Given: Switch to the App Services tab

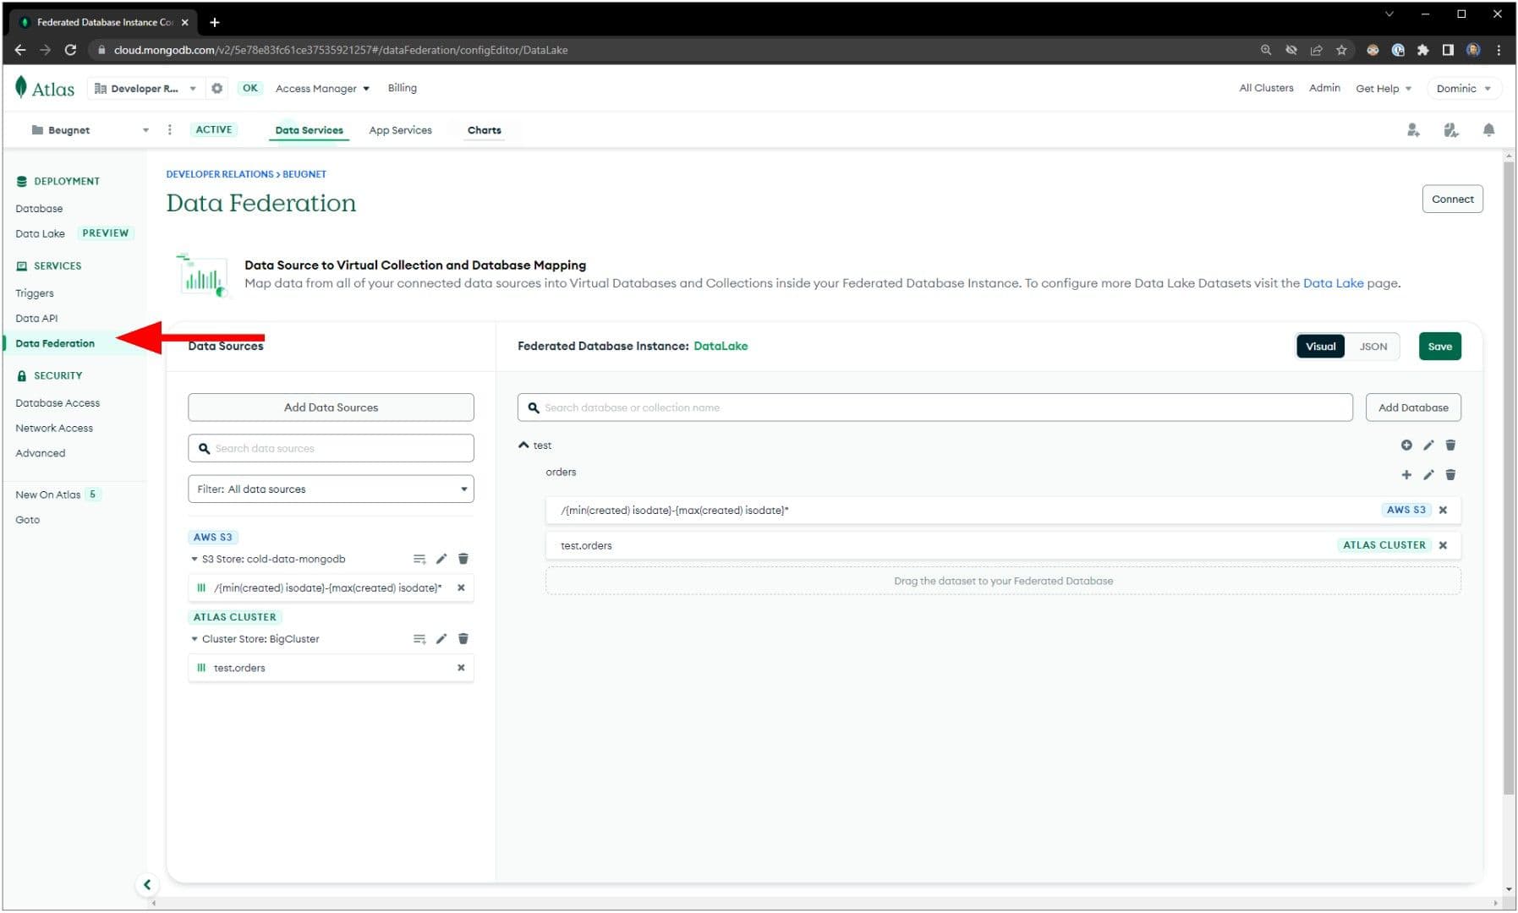Looking at the screenshot, I should (400, 130).
